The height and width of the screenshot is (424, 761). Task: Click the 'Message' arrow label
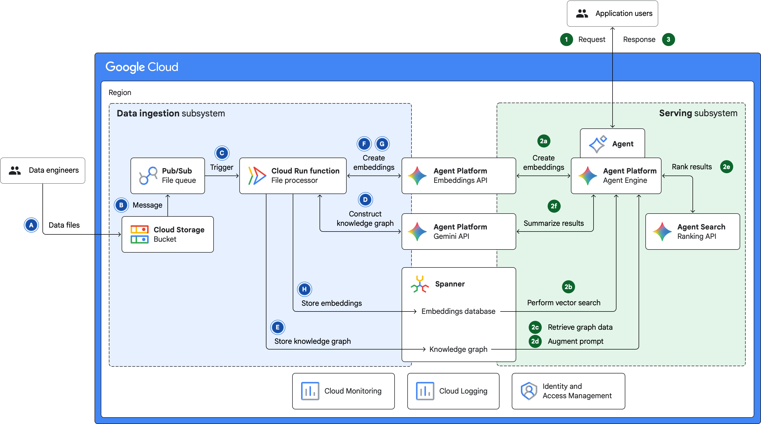pos(147,205)
